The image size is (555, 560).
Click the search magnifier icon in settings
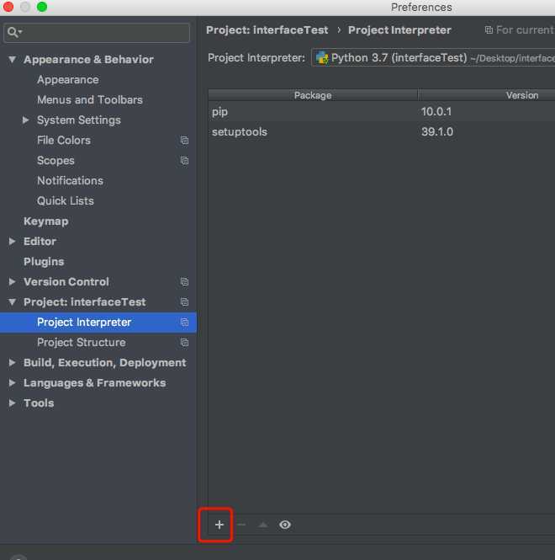13,32
